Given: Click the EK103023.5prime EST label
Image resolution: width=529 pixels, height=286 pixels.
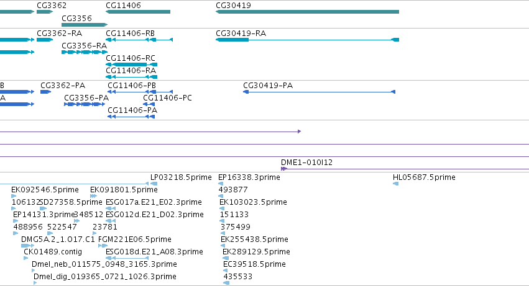Looking at the screenshot, I should pyautogui.click(x=254, y=202).
